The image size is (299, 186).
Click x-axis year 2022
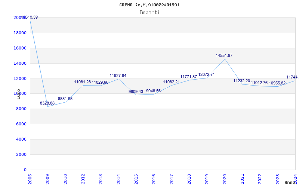(x=260, y=179)
